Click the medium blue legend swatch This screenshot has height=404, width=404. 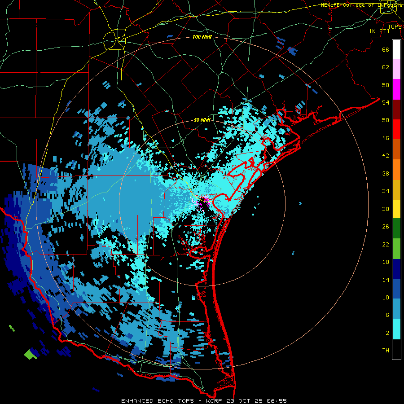(396, 289)
